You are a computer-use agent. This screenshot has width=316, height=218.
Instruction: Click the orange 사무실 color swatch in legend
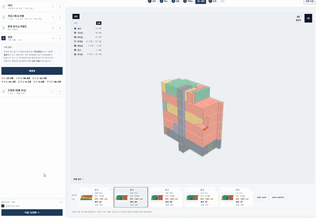[75, 33]
